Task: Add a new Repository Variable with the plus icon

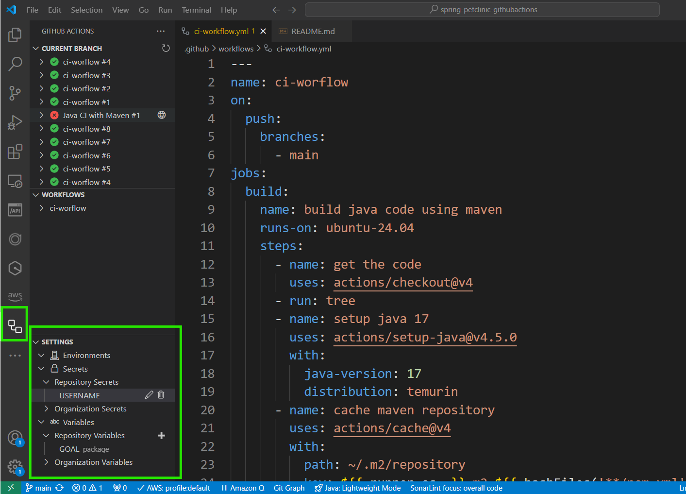Action: pyautogui.click(x=161, y=435)
